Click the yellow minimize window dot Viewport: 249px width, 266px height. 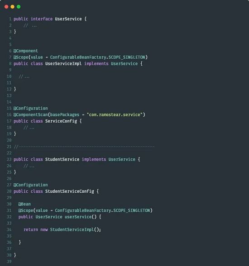(x=13, y=7)
